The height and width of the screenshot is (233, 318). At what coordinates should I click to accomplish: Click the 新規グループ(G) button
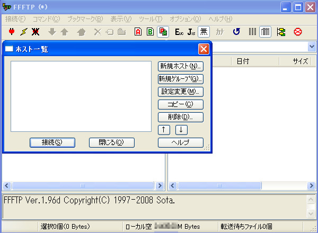181,79
